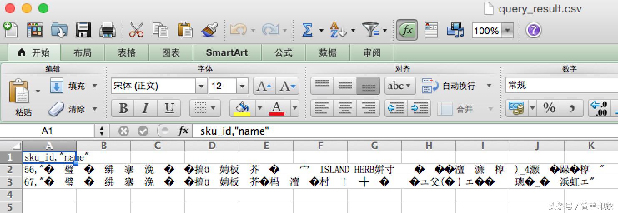Click the Name Box showing A1
618x213 pixels.
pos(47,131)
